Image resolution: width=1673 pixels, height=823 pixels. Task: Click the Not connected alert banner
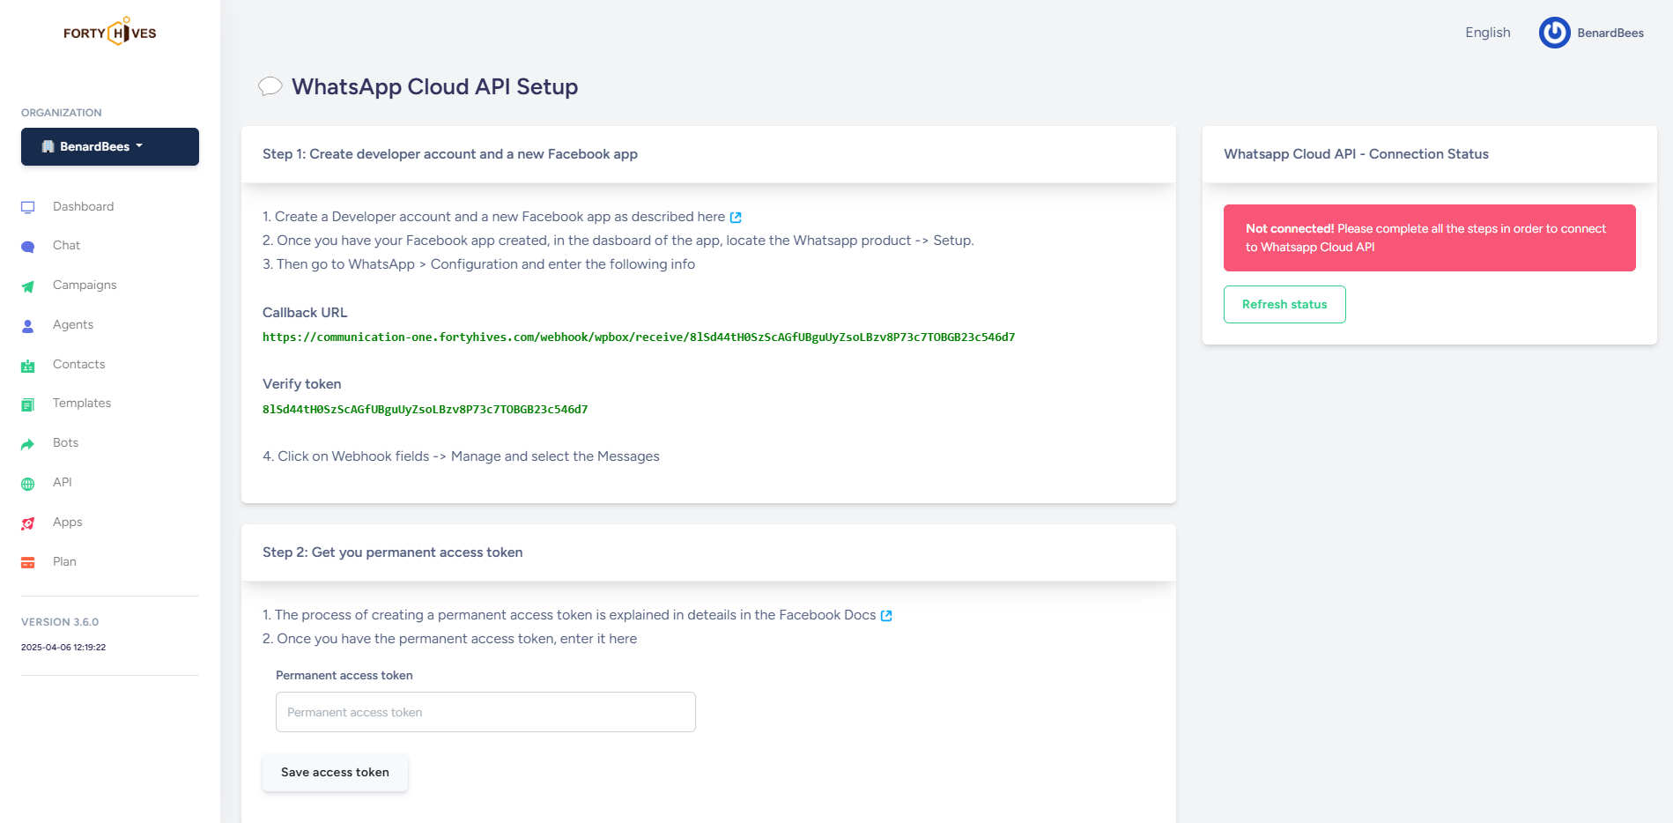(1430, 238)
